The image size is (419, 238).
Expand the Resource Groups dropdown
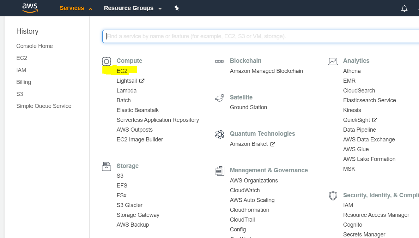coord(133,8)
